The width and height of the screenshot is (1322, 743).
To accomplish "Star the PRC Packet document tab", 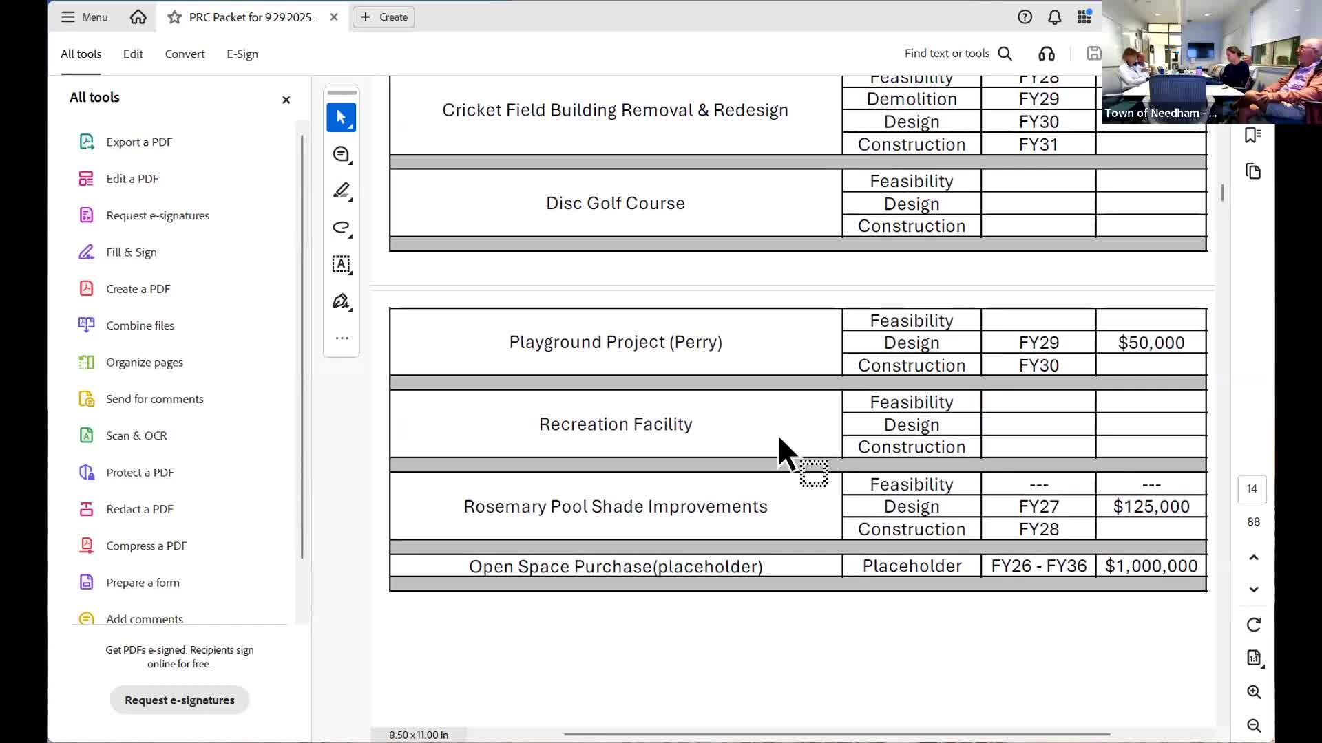I will (175, 17).
